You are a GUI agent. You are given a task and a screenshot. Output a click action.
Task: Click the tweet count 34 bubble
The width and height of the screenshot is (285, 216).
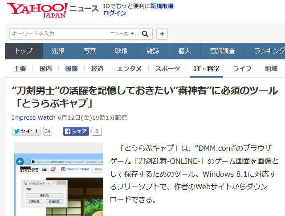(48, 131)
